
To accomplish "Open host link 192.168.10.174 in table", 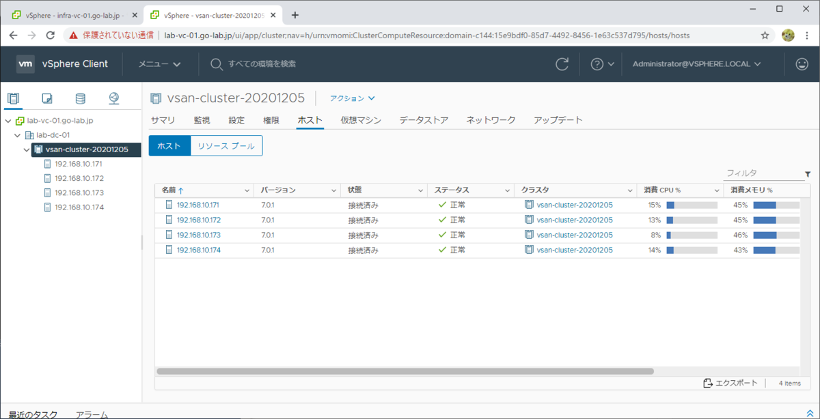I will (199, 250).
